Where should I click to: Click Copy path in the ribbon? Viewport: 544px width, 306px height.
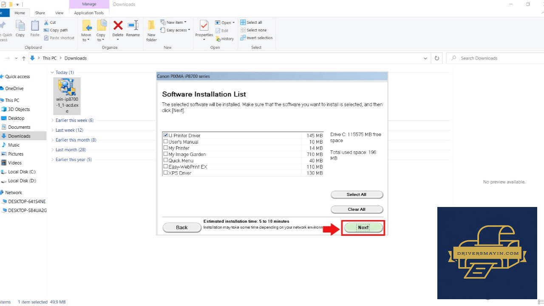(x=56, y=30)
